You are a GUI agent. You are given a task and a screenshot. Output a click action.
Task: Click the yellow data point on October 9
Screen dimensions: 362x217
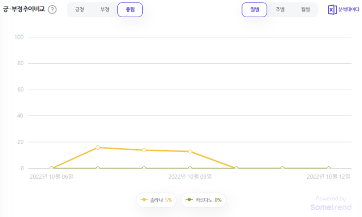pyautogui.click(x=190, y=152)
